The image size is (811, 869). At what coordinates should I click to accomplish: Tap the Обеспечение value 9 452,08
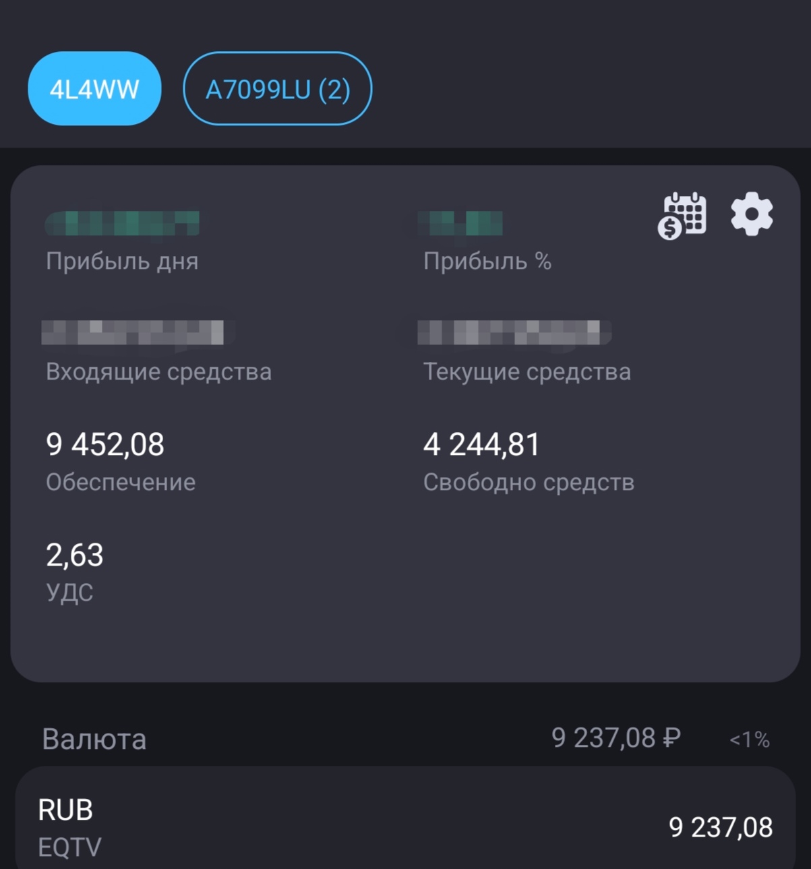[x=105, y=445]
